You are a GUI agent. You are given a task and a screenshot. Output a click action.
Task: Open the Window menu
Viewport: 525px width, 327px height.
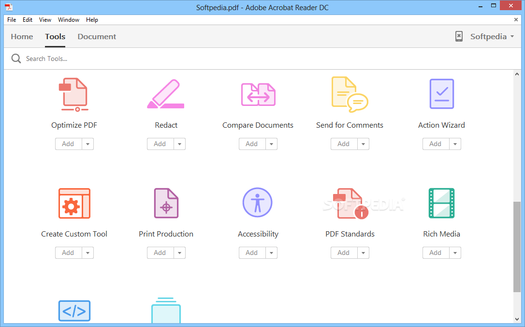point(69,20)
